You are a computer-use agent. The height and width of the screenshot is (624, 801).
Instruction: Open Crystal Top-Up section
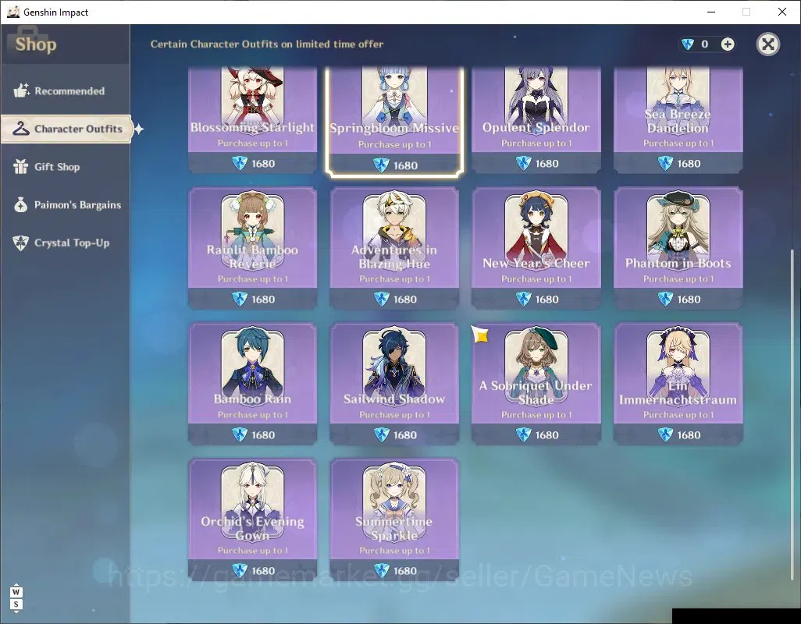coord(65,243)
